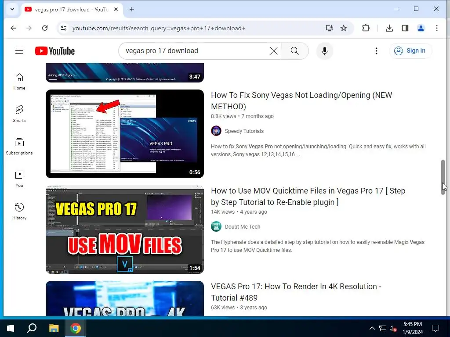Click the '63K views' metadata text
450x337 pixels.
(223, 308)
